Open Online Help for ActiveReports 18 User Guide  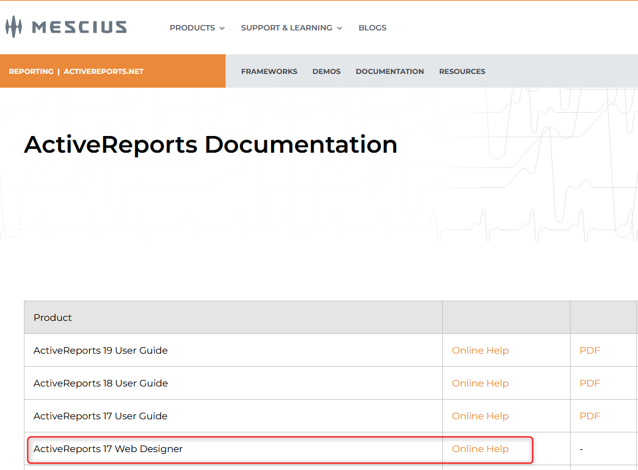tap(480, 384)
